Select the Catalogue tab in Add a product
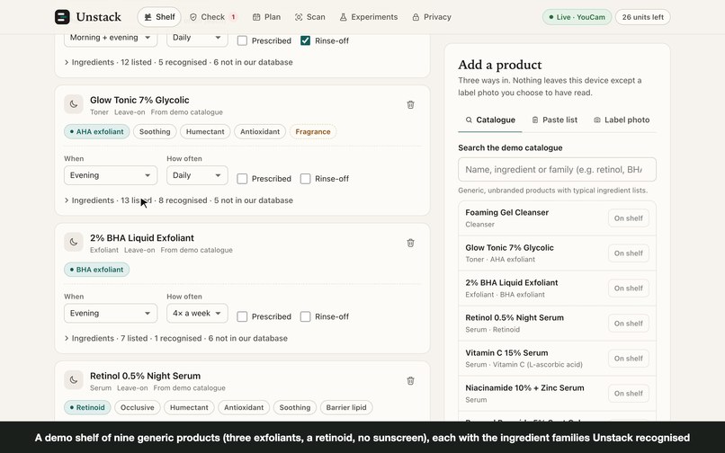This screenshot has height=453, width=725. (x=490, y=120)
